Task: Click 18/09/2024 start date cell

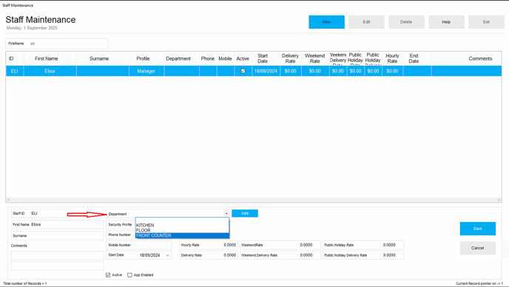Action: pos(266,71)
